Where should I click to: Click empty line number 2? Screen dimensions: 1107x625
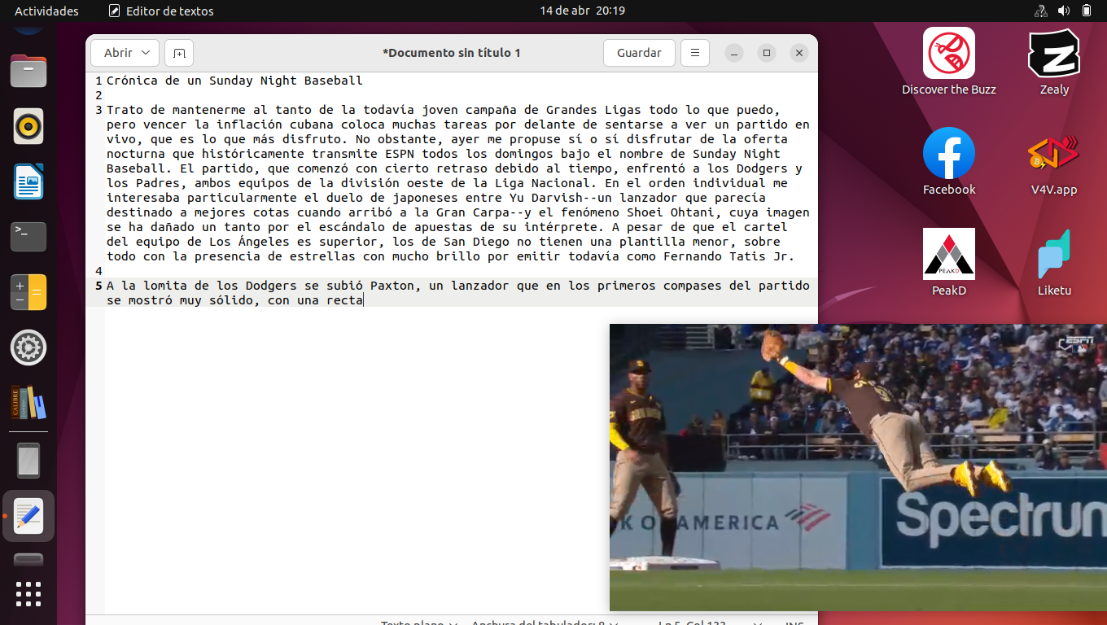(98, 95)
